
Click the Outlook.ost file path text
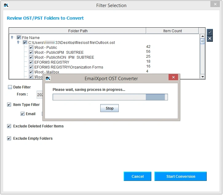click(x=72, y=42)
